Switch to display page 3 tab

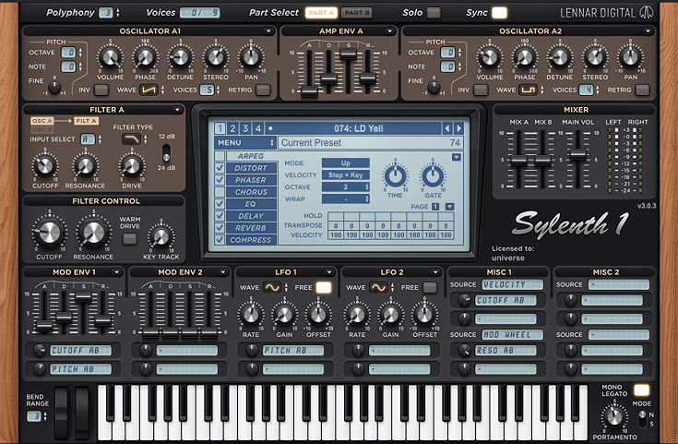pos(245,128)
